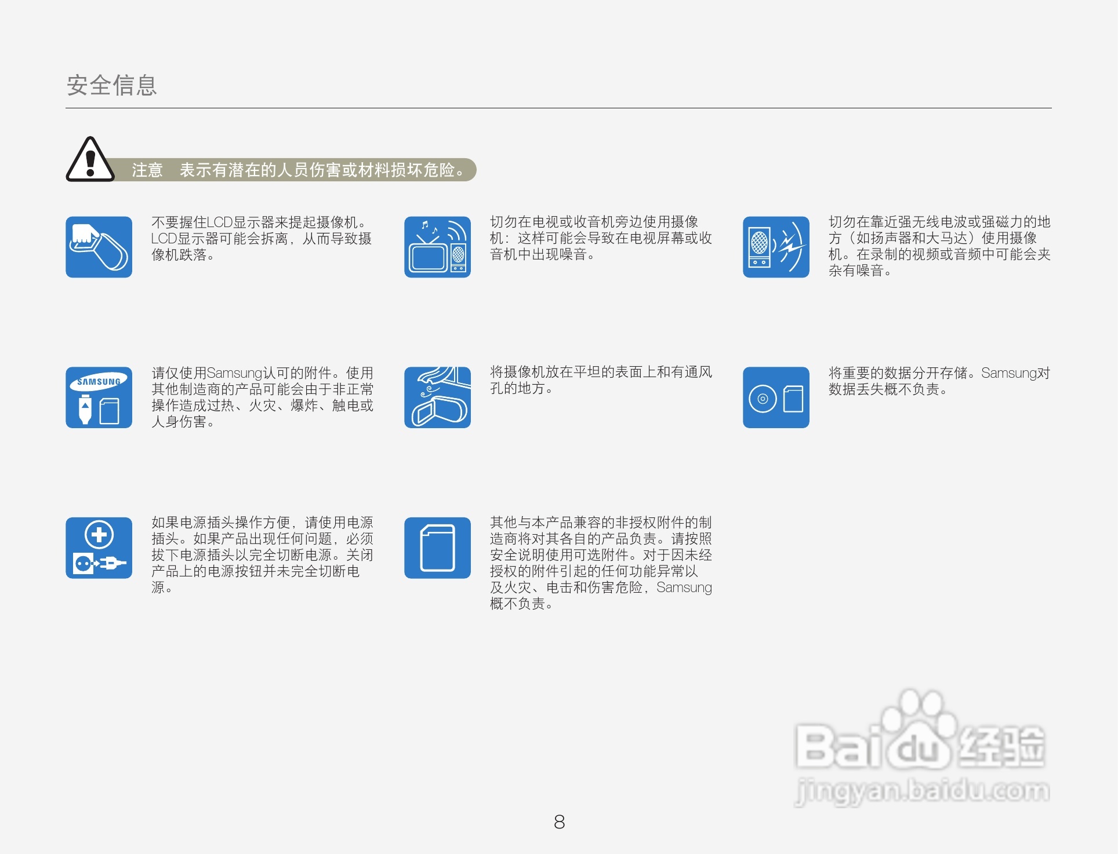Click the text about TV or radio noise
Viewport: 1118px width, 854px height.
pos(600,238)
